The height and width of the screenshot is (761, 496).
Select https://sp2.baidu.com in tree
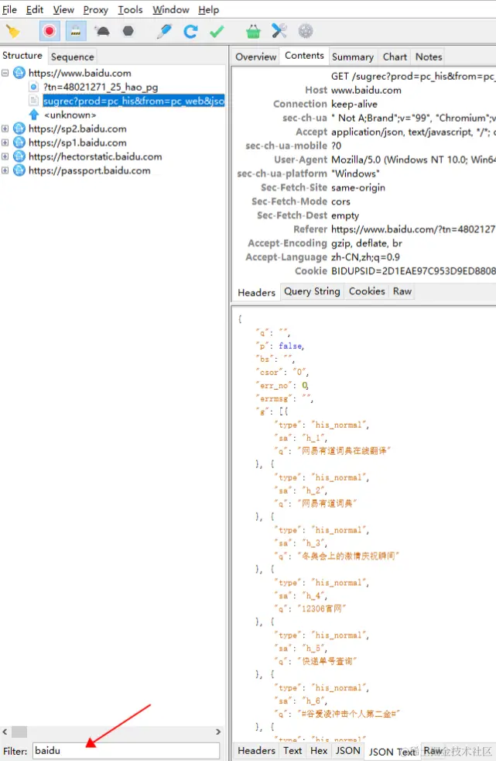77,129
